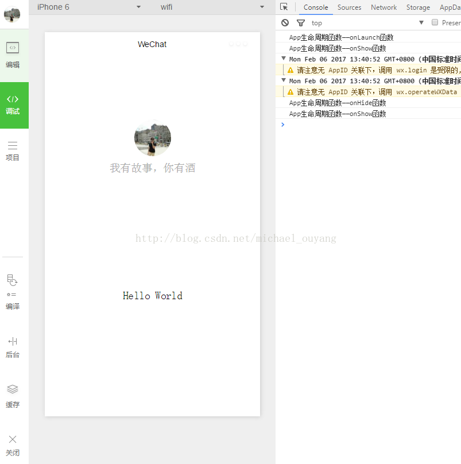
Task: Open the 编辑 (edit) panel in sidebar
Action: pyautogui.click(x=13, y=55)
